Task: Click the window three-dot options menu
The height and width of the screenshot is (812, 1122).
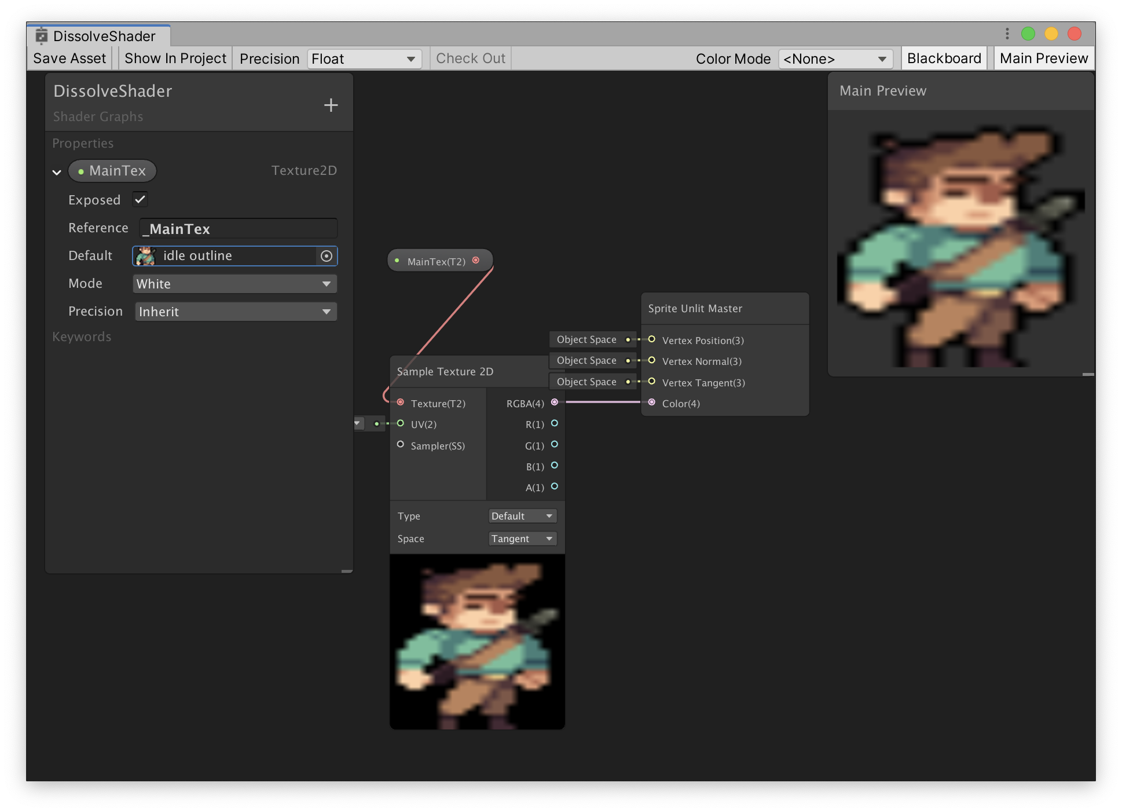Action: tap(1007, 34)
